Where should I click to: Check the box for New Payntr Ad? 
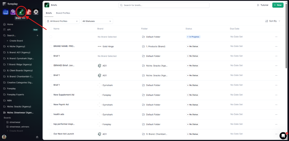(x=51, y=105)
